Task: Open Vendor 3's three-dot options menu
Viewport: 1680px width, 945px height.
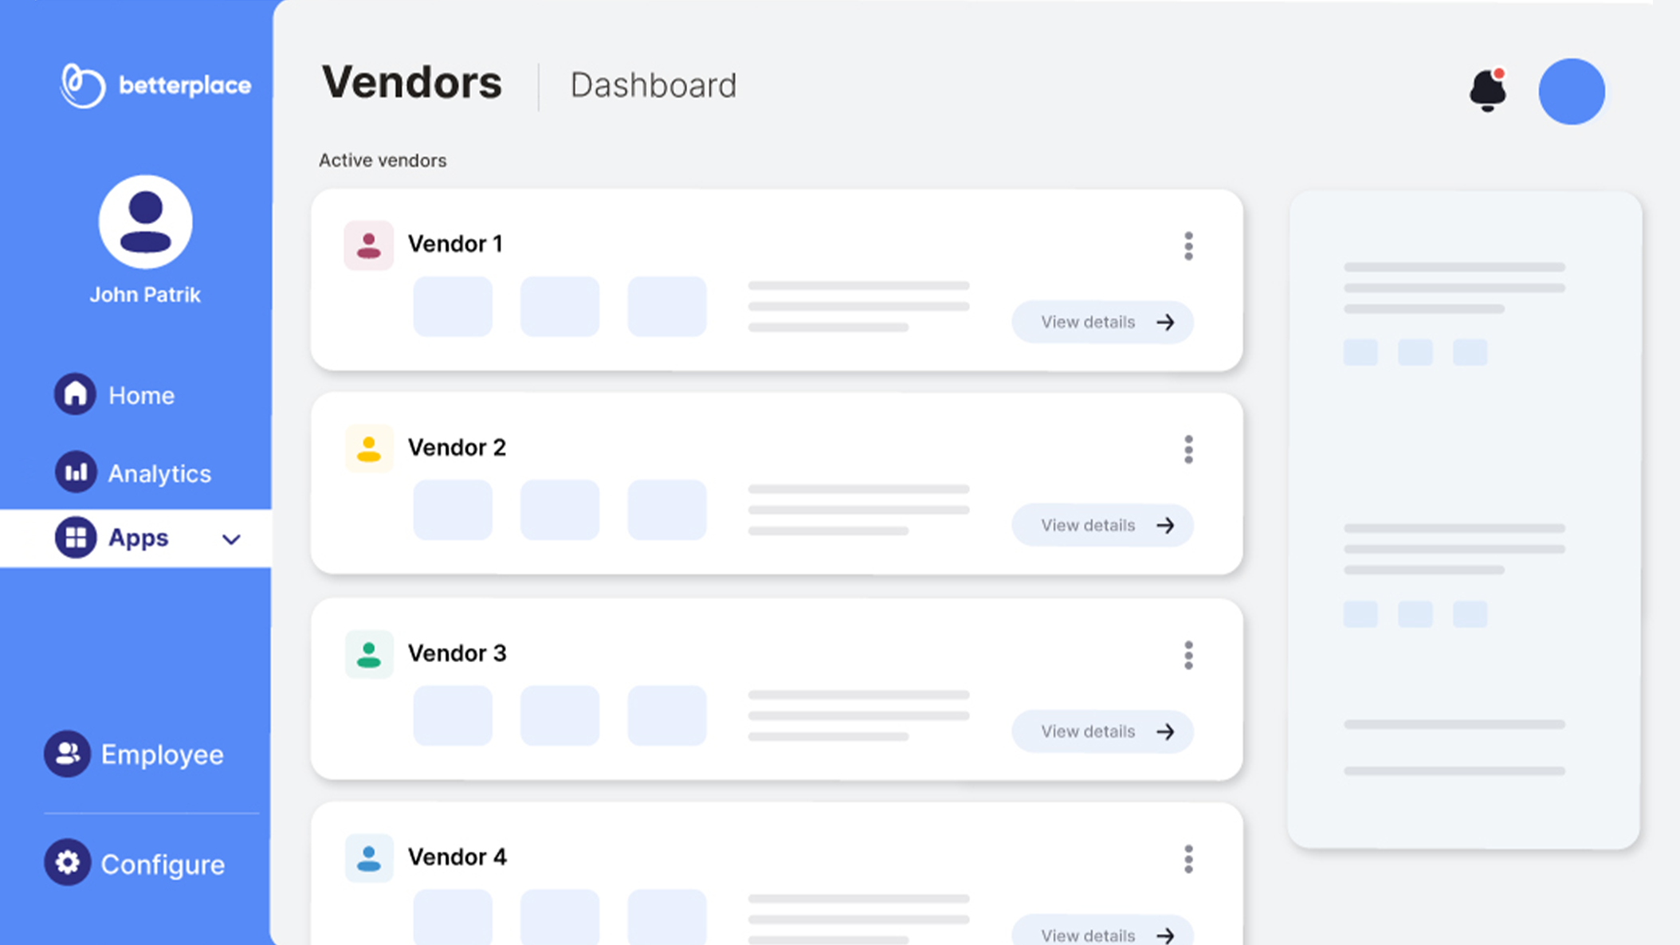Action: (1188, 655)
